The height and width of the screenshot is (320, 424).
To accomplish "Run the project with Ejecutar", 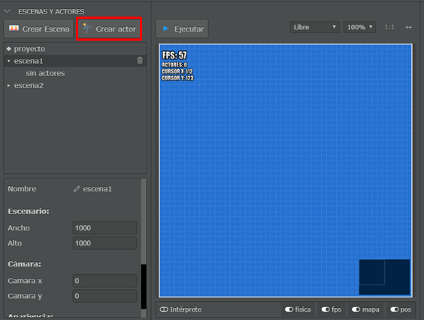I will (x=182, y=29).
